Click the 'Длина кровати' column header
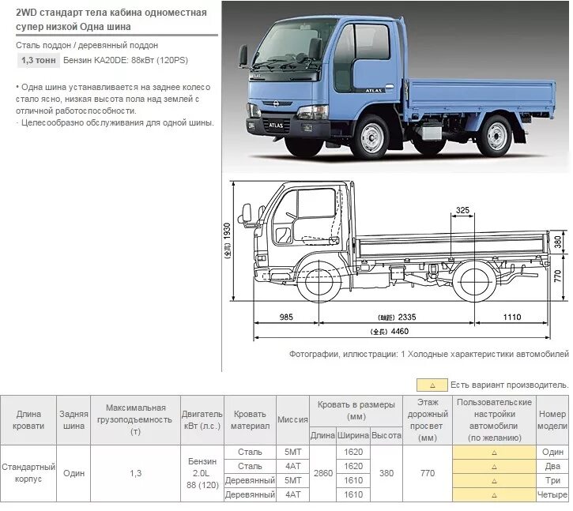Screen dimensions: 573x511 click(28, 420)
